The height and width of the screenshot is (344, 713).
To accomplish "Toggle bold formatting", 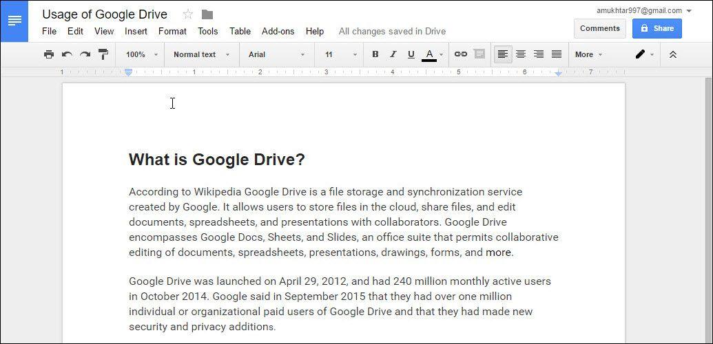I will [375, 54].
